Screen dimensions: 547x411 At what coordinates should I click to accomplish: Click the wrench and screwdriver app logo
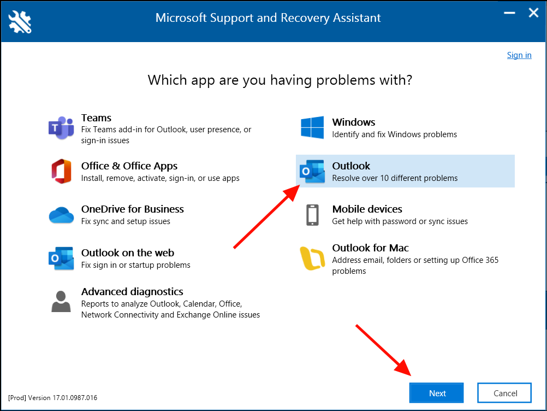(20, 22)
